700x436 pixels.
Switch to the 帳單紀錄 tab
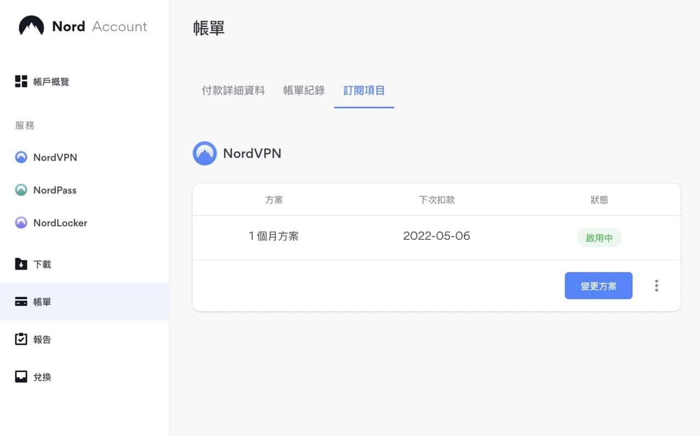304,91
